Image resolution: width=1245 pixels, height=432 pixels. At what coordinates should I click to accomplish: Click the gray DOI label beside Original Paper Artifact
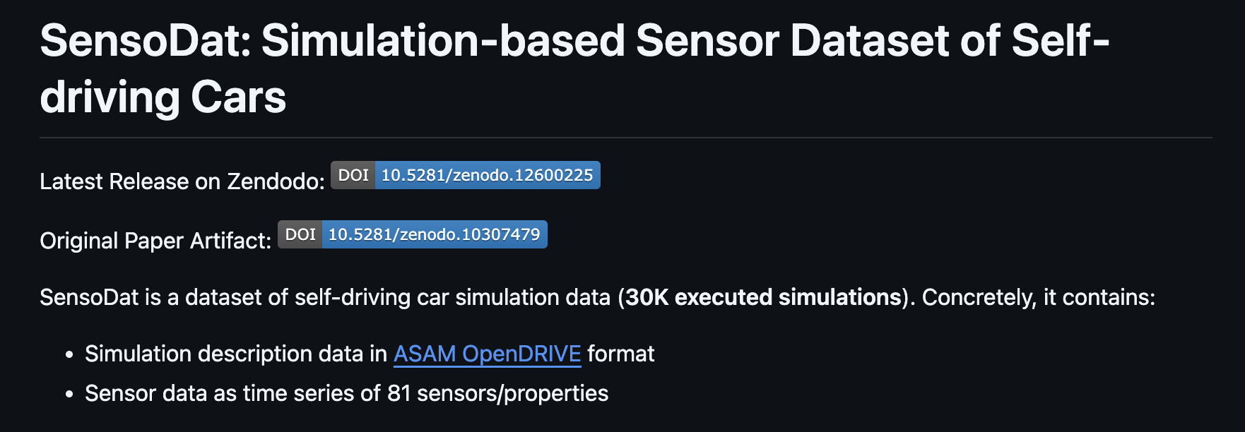(300, 234)
